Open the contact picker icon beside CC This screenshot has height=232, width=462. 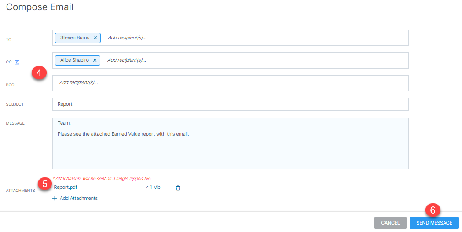(17, 63)
